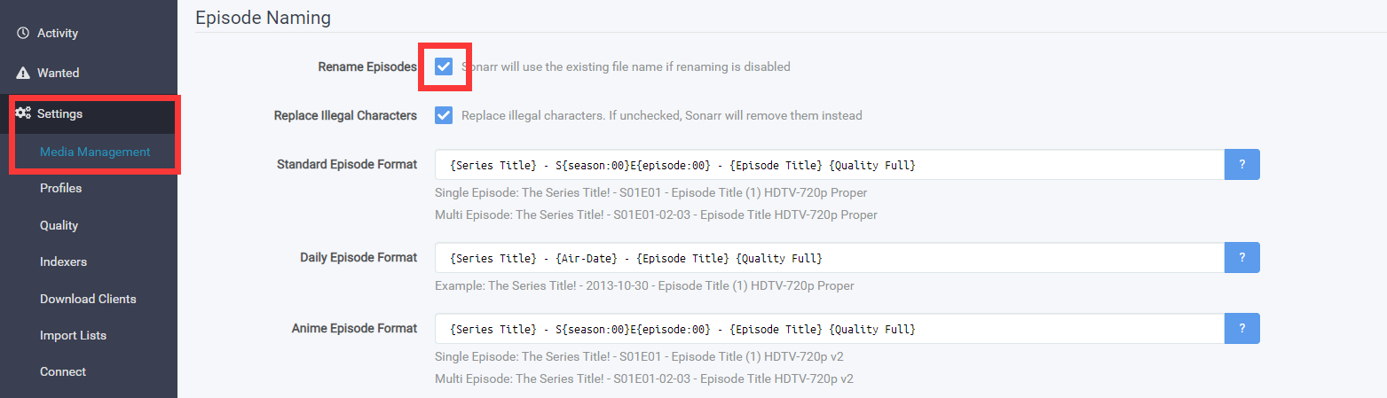
Task: Open help for Standard Episode Format
Action: (x=1241, y=165)
